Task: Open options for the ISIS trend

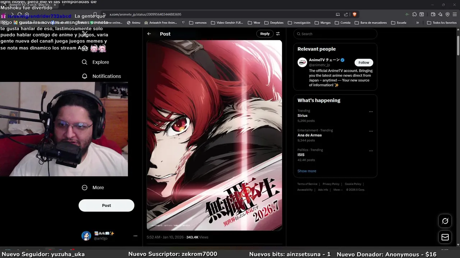Action: 371,151
